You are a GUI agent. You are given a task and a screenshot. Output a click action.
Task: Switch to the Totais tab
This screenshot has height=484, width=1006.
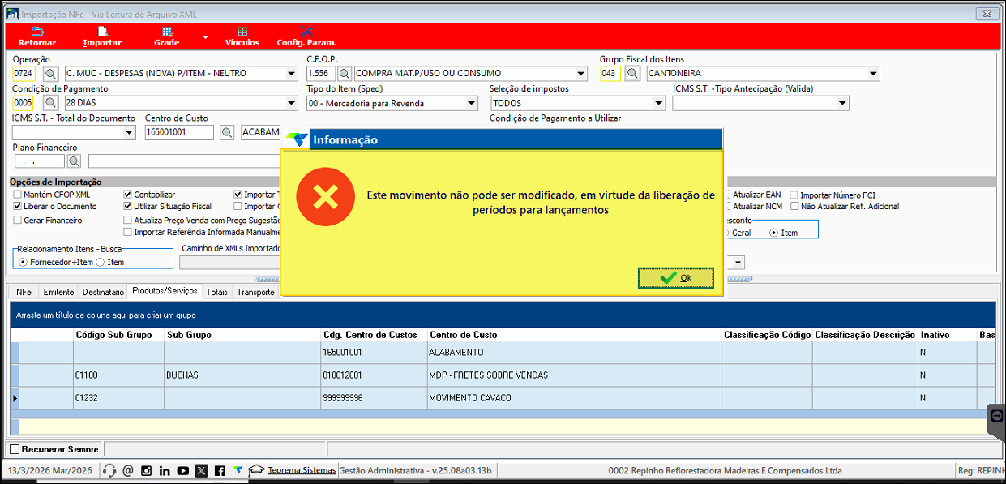(x=216, y=292)
